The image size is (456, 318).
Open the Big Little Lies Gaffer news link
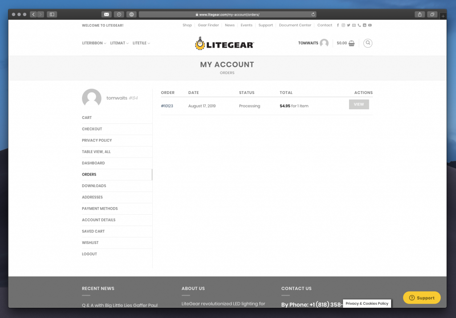119,305
